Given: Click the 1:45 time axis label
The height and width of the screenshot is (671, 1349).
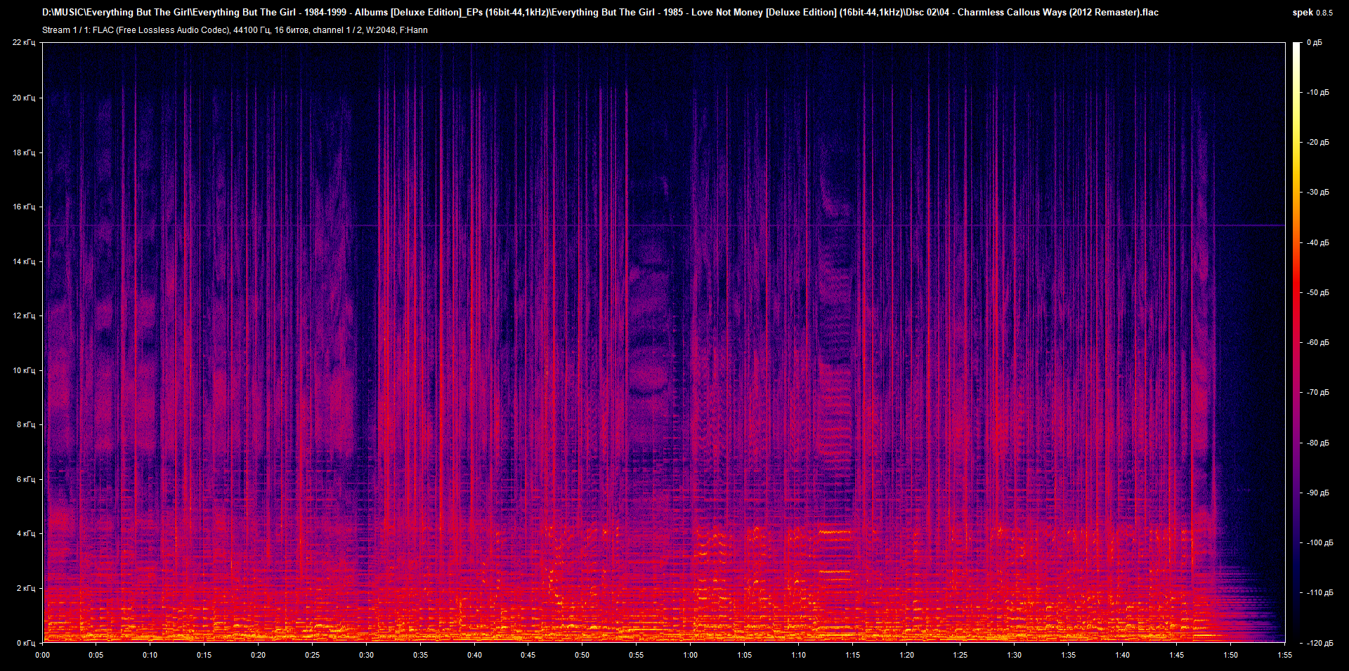Looking at the screenshot, I should [1177, 655].
